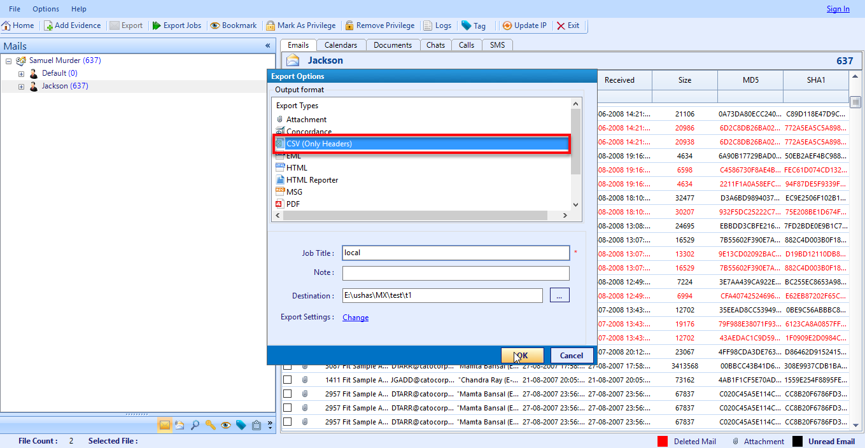Sort by the MD5 column header
The width and height of the screenshot is (865, 448).
pyautogui.click(x=750, y=80)
